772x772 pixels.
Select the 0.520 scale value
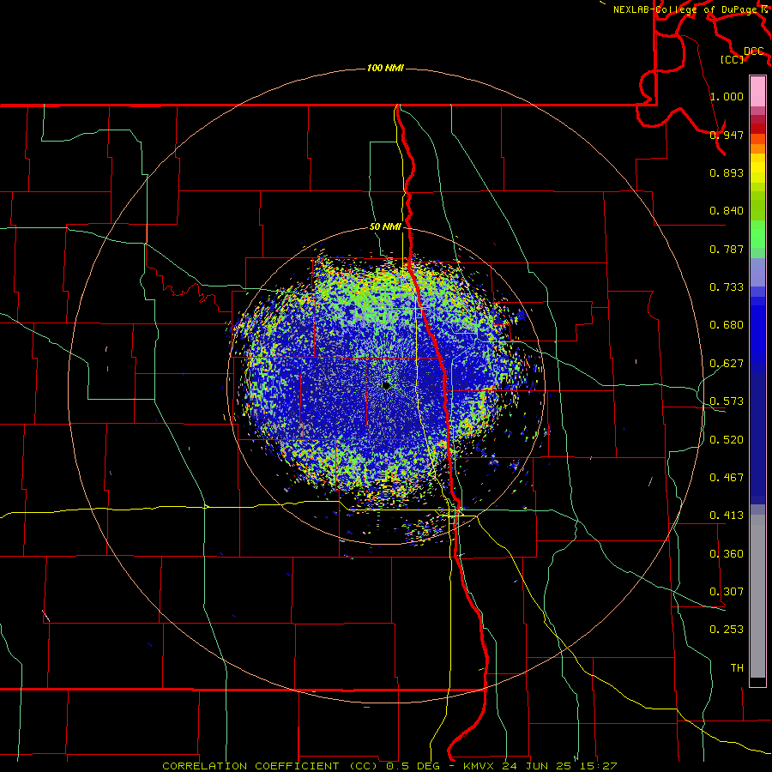pyautogui.click(x=727, y=440)
